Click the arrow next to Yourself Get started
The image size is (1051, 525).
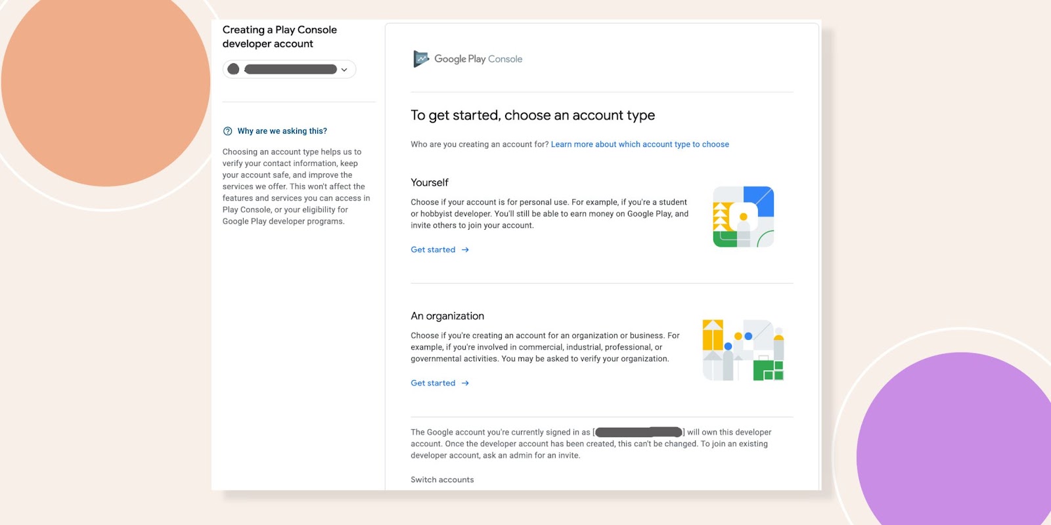[x=465, y=250]
